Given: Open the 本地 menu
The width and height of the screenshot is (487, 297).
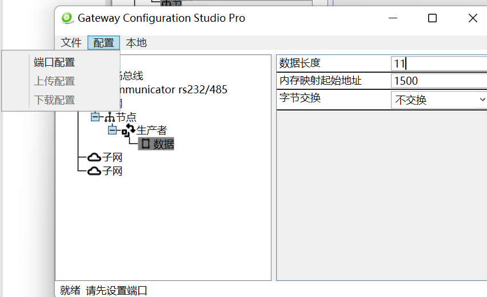Looking at the screenshot, I should 136,43.
